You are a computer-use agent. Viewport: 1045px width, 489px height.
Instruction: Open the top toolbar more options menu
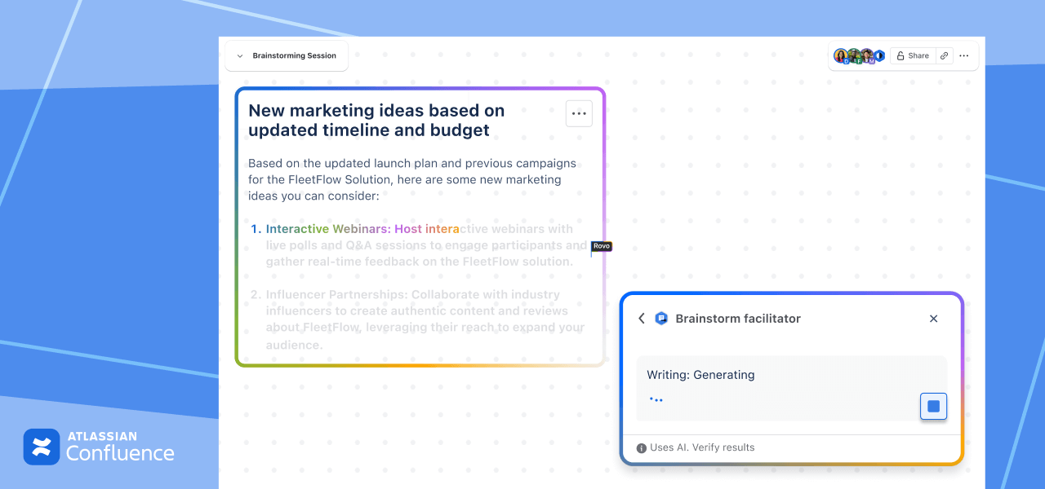pos(964,55)
